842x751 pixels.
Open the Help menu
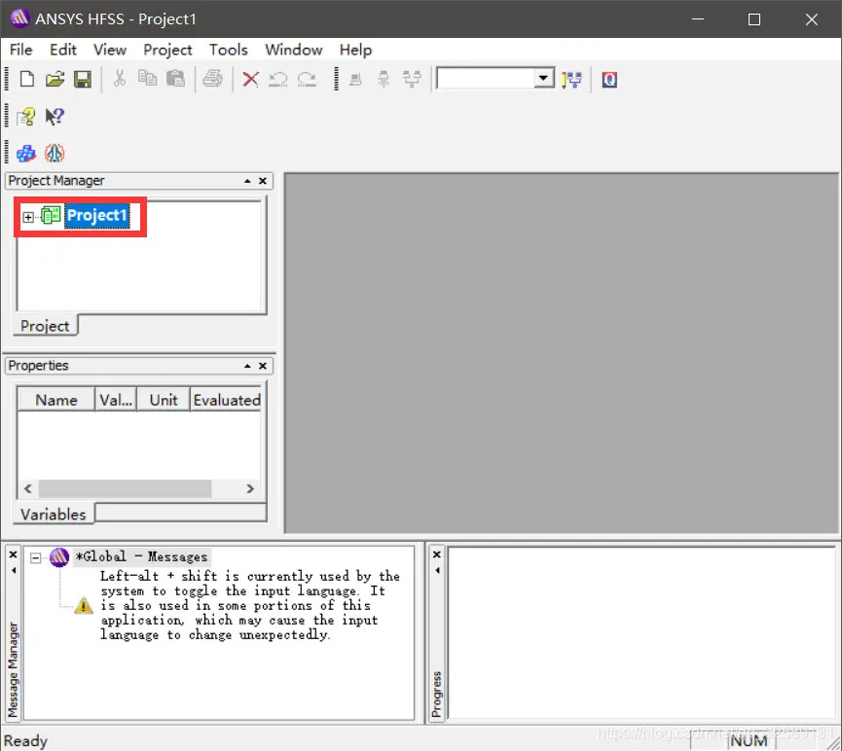(355, 50)
